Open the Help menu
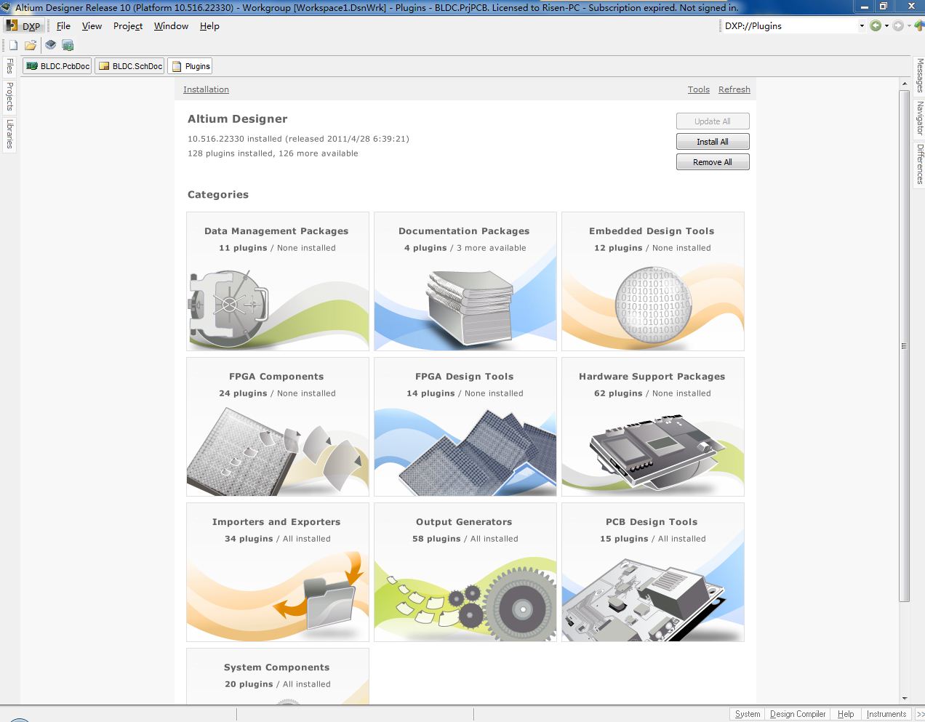 point(209,25)
